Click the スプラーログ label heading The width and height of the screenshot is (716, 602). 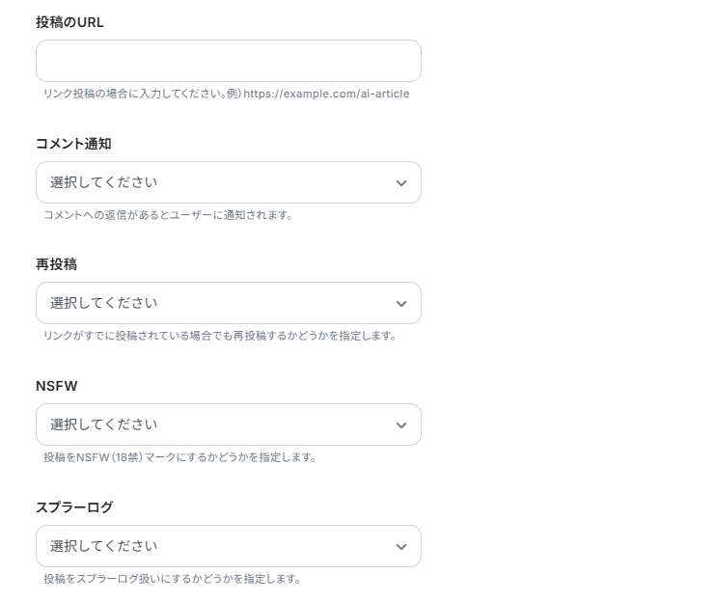coord(74,507)
